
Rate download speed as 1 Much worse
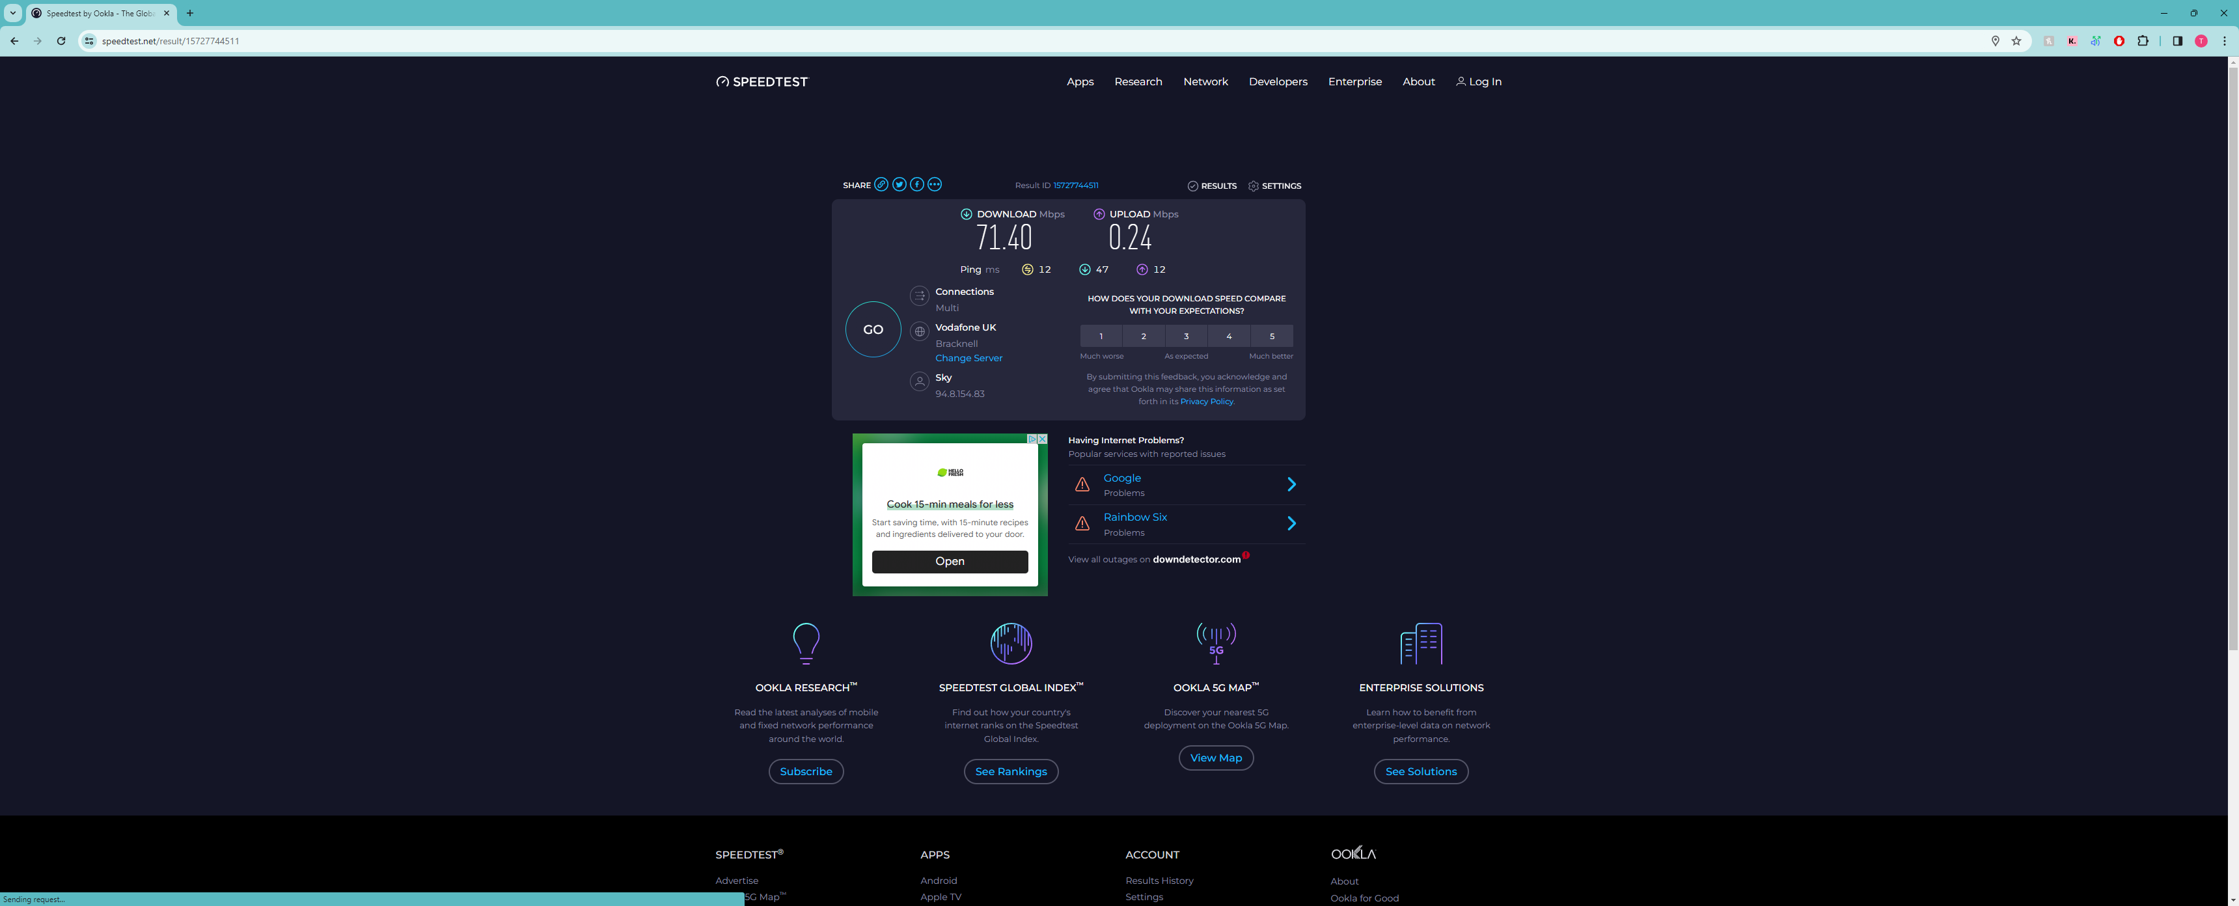(1101, 336)
